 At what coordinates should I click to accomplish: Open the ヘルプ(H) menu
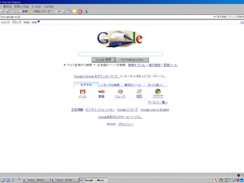click(48, 6)
